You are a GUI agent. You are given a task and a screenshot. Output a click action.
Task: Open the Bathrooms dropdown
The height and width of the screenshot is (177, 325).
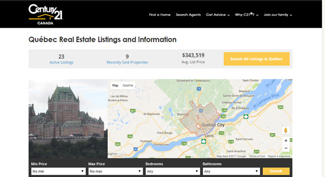pyautogui.click(x=231, y=171)
